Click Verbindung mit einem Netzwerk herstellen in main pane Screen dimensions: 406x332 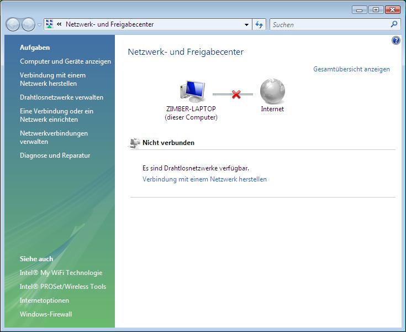pyautogui.click(x=204, y=179)
